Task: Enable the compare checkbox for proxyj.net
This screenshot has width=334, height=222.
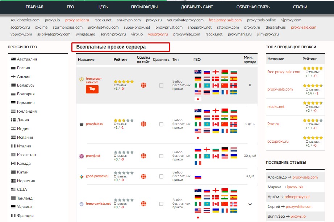Action: (x=161, y=156)
